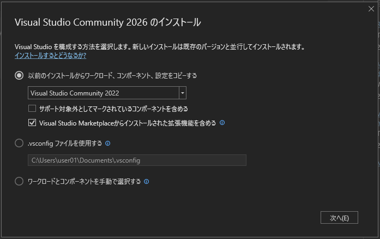Select the copy from previous installation radio
Image resolution: width=380 pixels, height=239 pixels.
[x=20, y=76]
